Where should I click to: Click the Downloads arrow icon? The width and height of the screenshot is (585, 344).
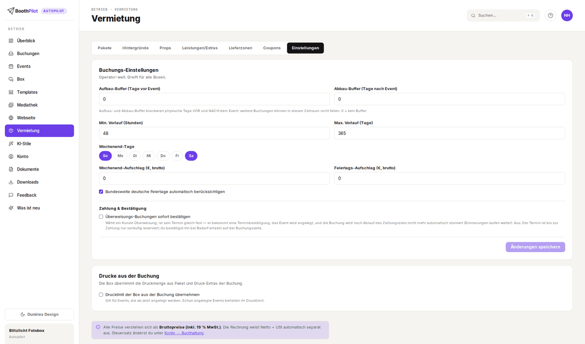[x=11, y=182]
